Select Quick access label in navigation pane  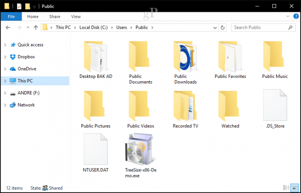click(31, 45)
